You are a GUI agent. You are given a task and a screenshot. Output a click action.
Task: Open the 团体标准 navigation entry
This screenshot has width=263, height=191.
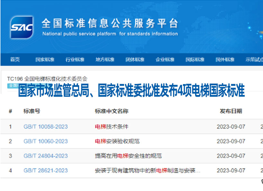pos(134,59)
